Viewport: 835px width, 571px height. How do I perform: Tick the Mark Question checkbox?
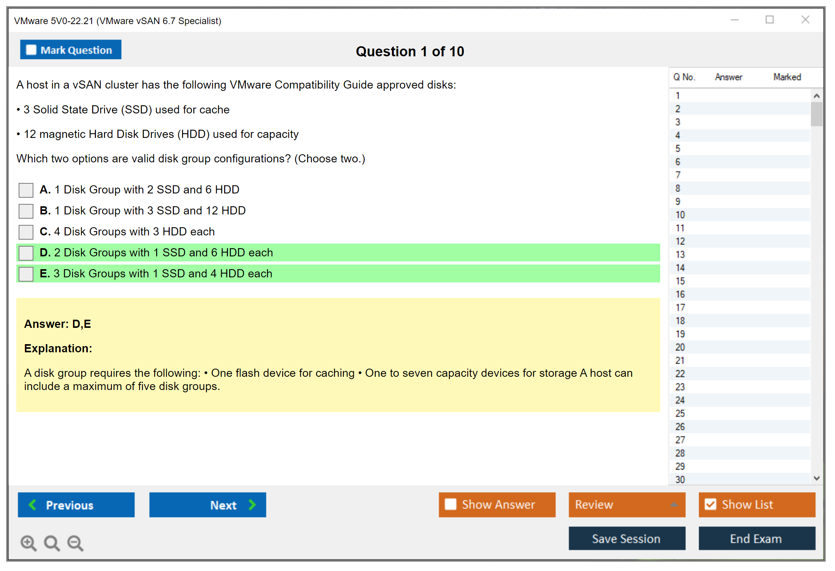coord(31,50)
